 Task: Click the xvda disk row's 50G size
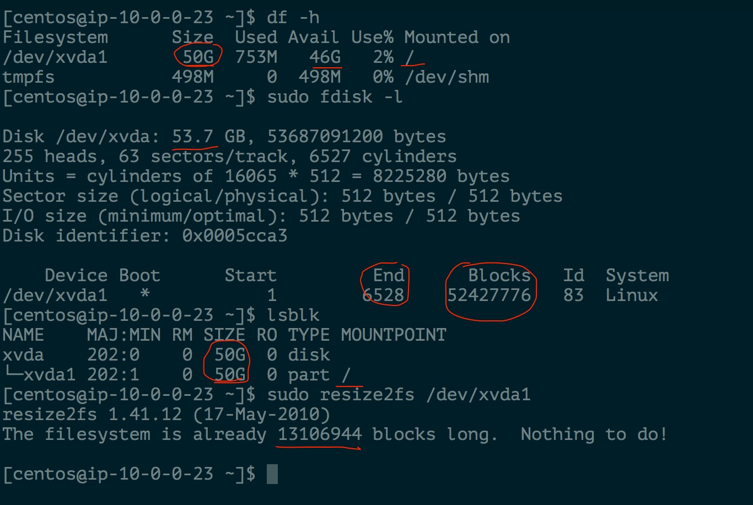[x=230, y=354]
